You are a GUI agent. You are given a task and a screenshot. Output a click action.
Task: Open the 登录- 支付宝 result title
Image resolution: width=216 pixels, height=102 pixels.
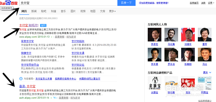coord(27,86)
